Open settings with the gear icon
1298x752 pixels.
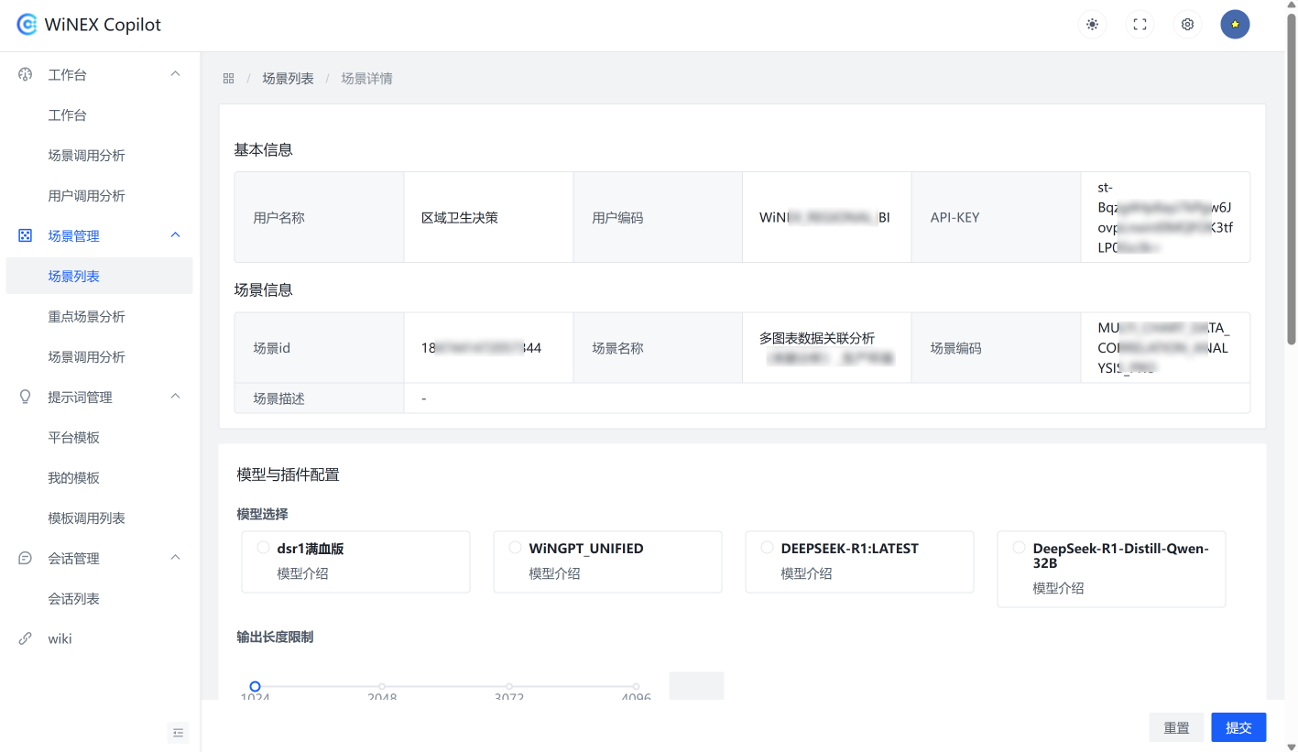1187,25
